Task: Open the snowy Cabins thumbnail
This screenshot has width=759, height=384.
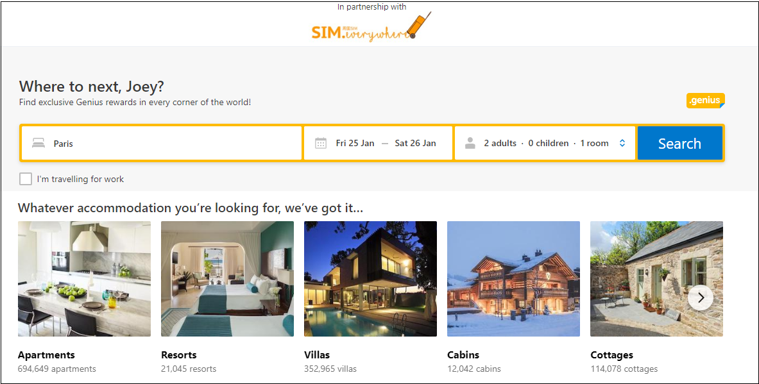Action: [513, 279]
